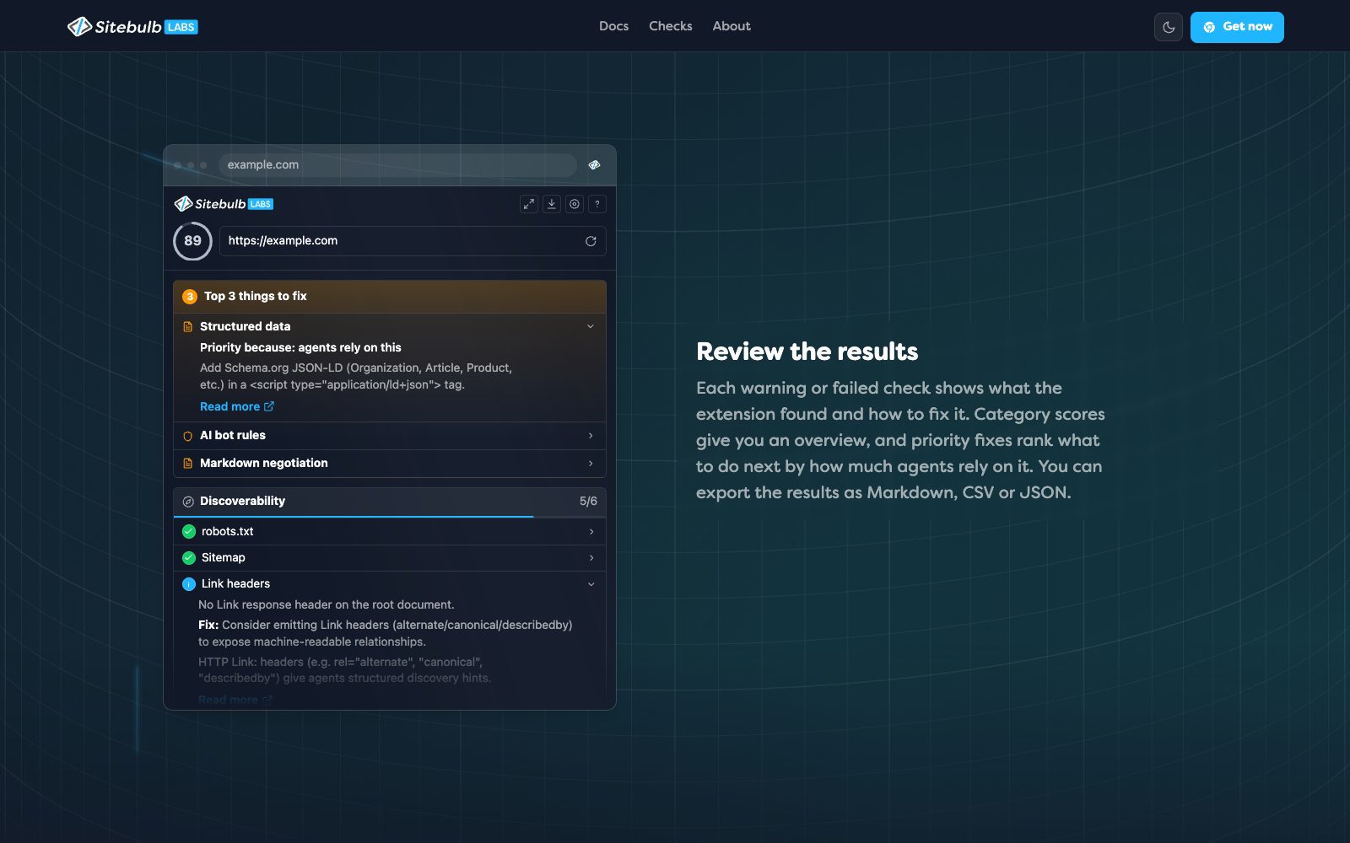Expand the Sitemap check row
This screenshot has width=1350, height=843.
[390, 558]
